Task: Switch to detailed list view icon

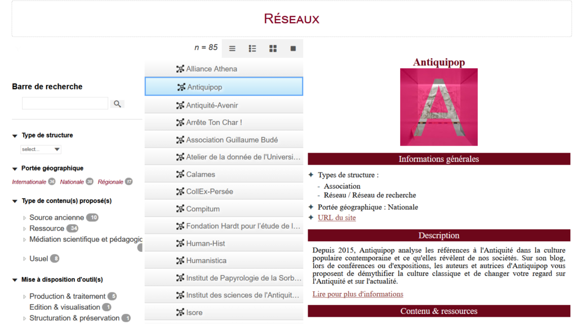Action: pyautogui.click(x=252, y=48)
